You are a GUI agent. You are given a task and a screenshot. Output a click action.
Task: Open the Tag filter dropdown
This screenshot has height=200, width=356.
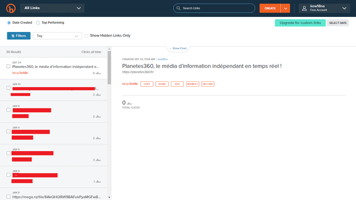57,36
